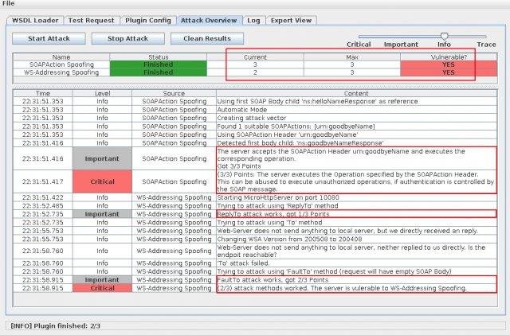The height and width of the screenshot is (335, 510).
Task: Select "Trying to attack using 'To' method" entry
Action: pyautogui.click(x=356, y=223)
